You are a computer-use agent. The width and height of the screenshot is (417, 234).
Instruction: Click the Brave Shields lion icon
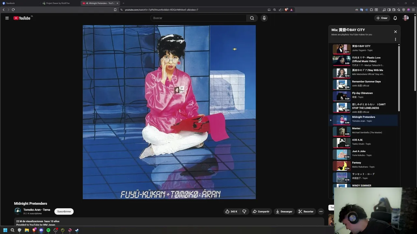tap(286, 10)
